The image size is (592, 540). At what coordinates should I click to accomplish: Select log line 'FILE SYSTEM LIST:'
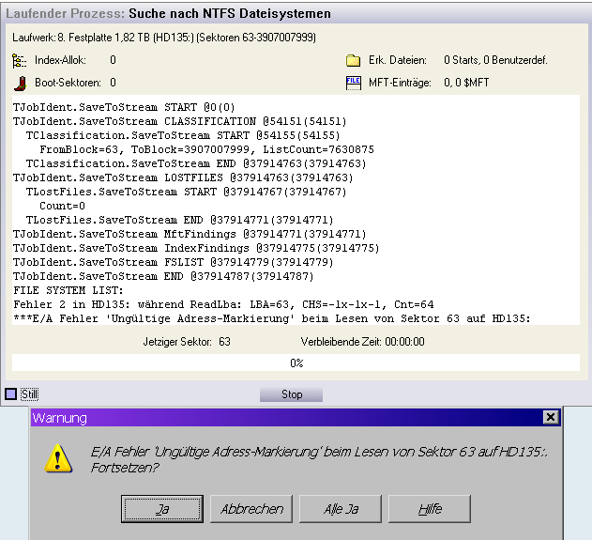click(68, 290)
